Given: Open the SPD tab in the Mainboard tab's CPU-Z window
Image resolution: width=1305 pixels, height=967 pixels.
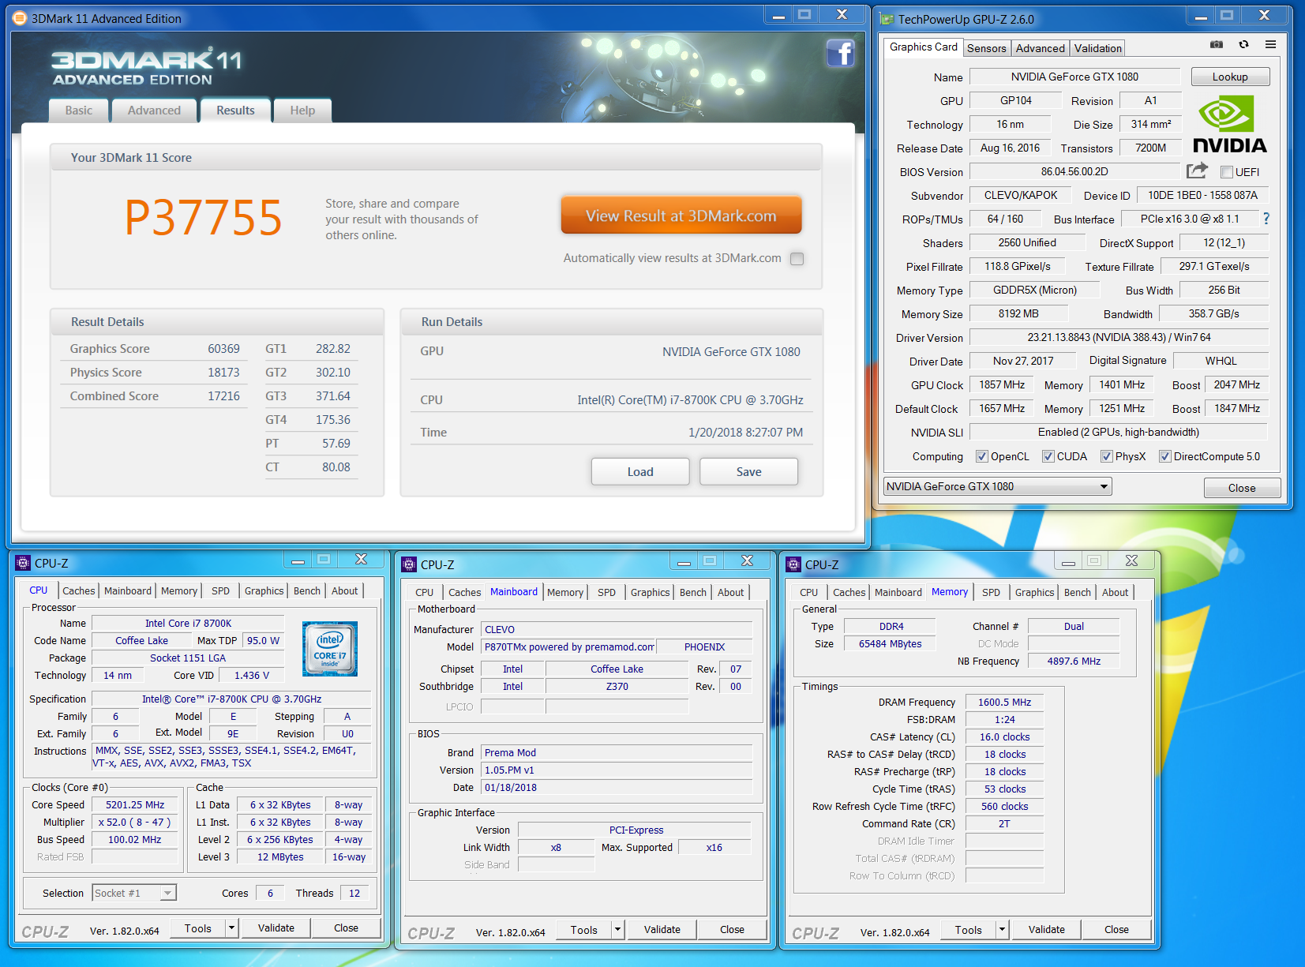Looking at the screenshot, I should [x=606, y=592].
